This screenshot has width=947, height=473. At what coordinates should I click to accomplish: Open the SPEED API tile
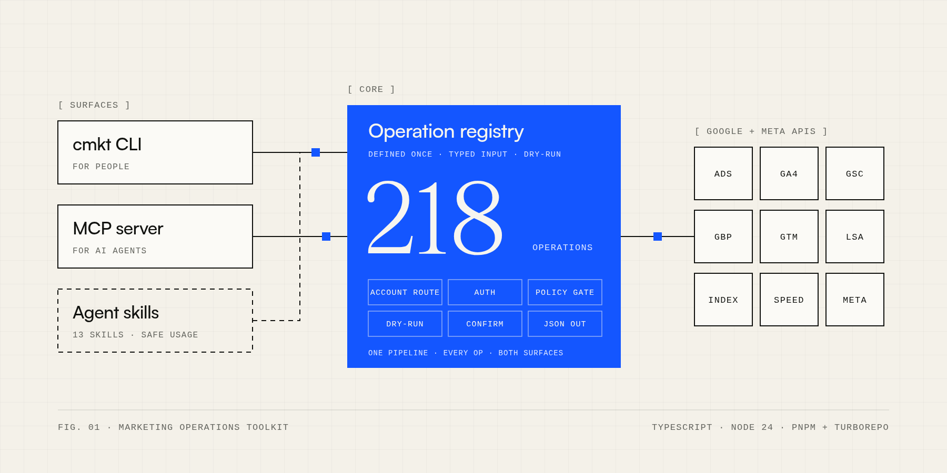pyautogui.click(x=789, y=300)
